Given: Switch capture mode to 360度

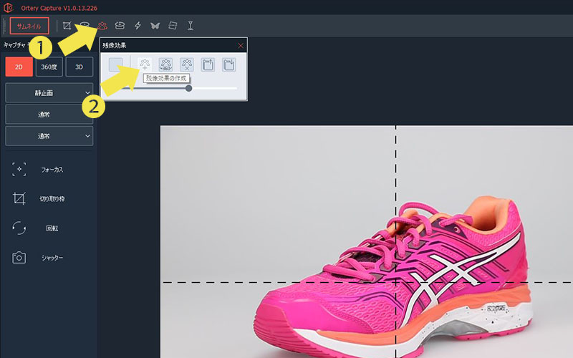Looking at the screenshot, I should 49,67.
